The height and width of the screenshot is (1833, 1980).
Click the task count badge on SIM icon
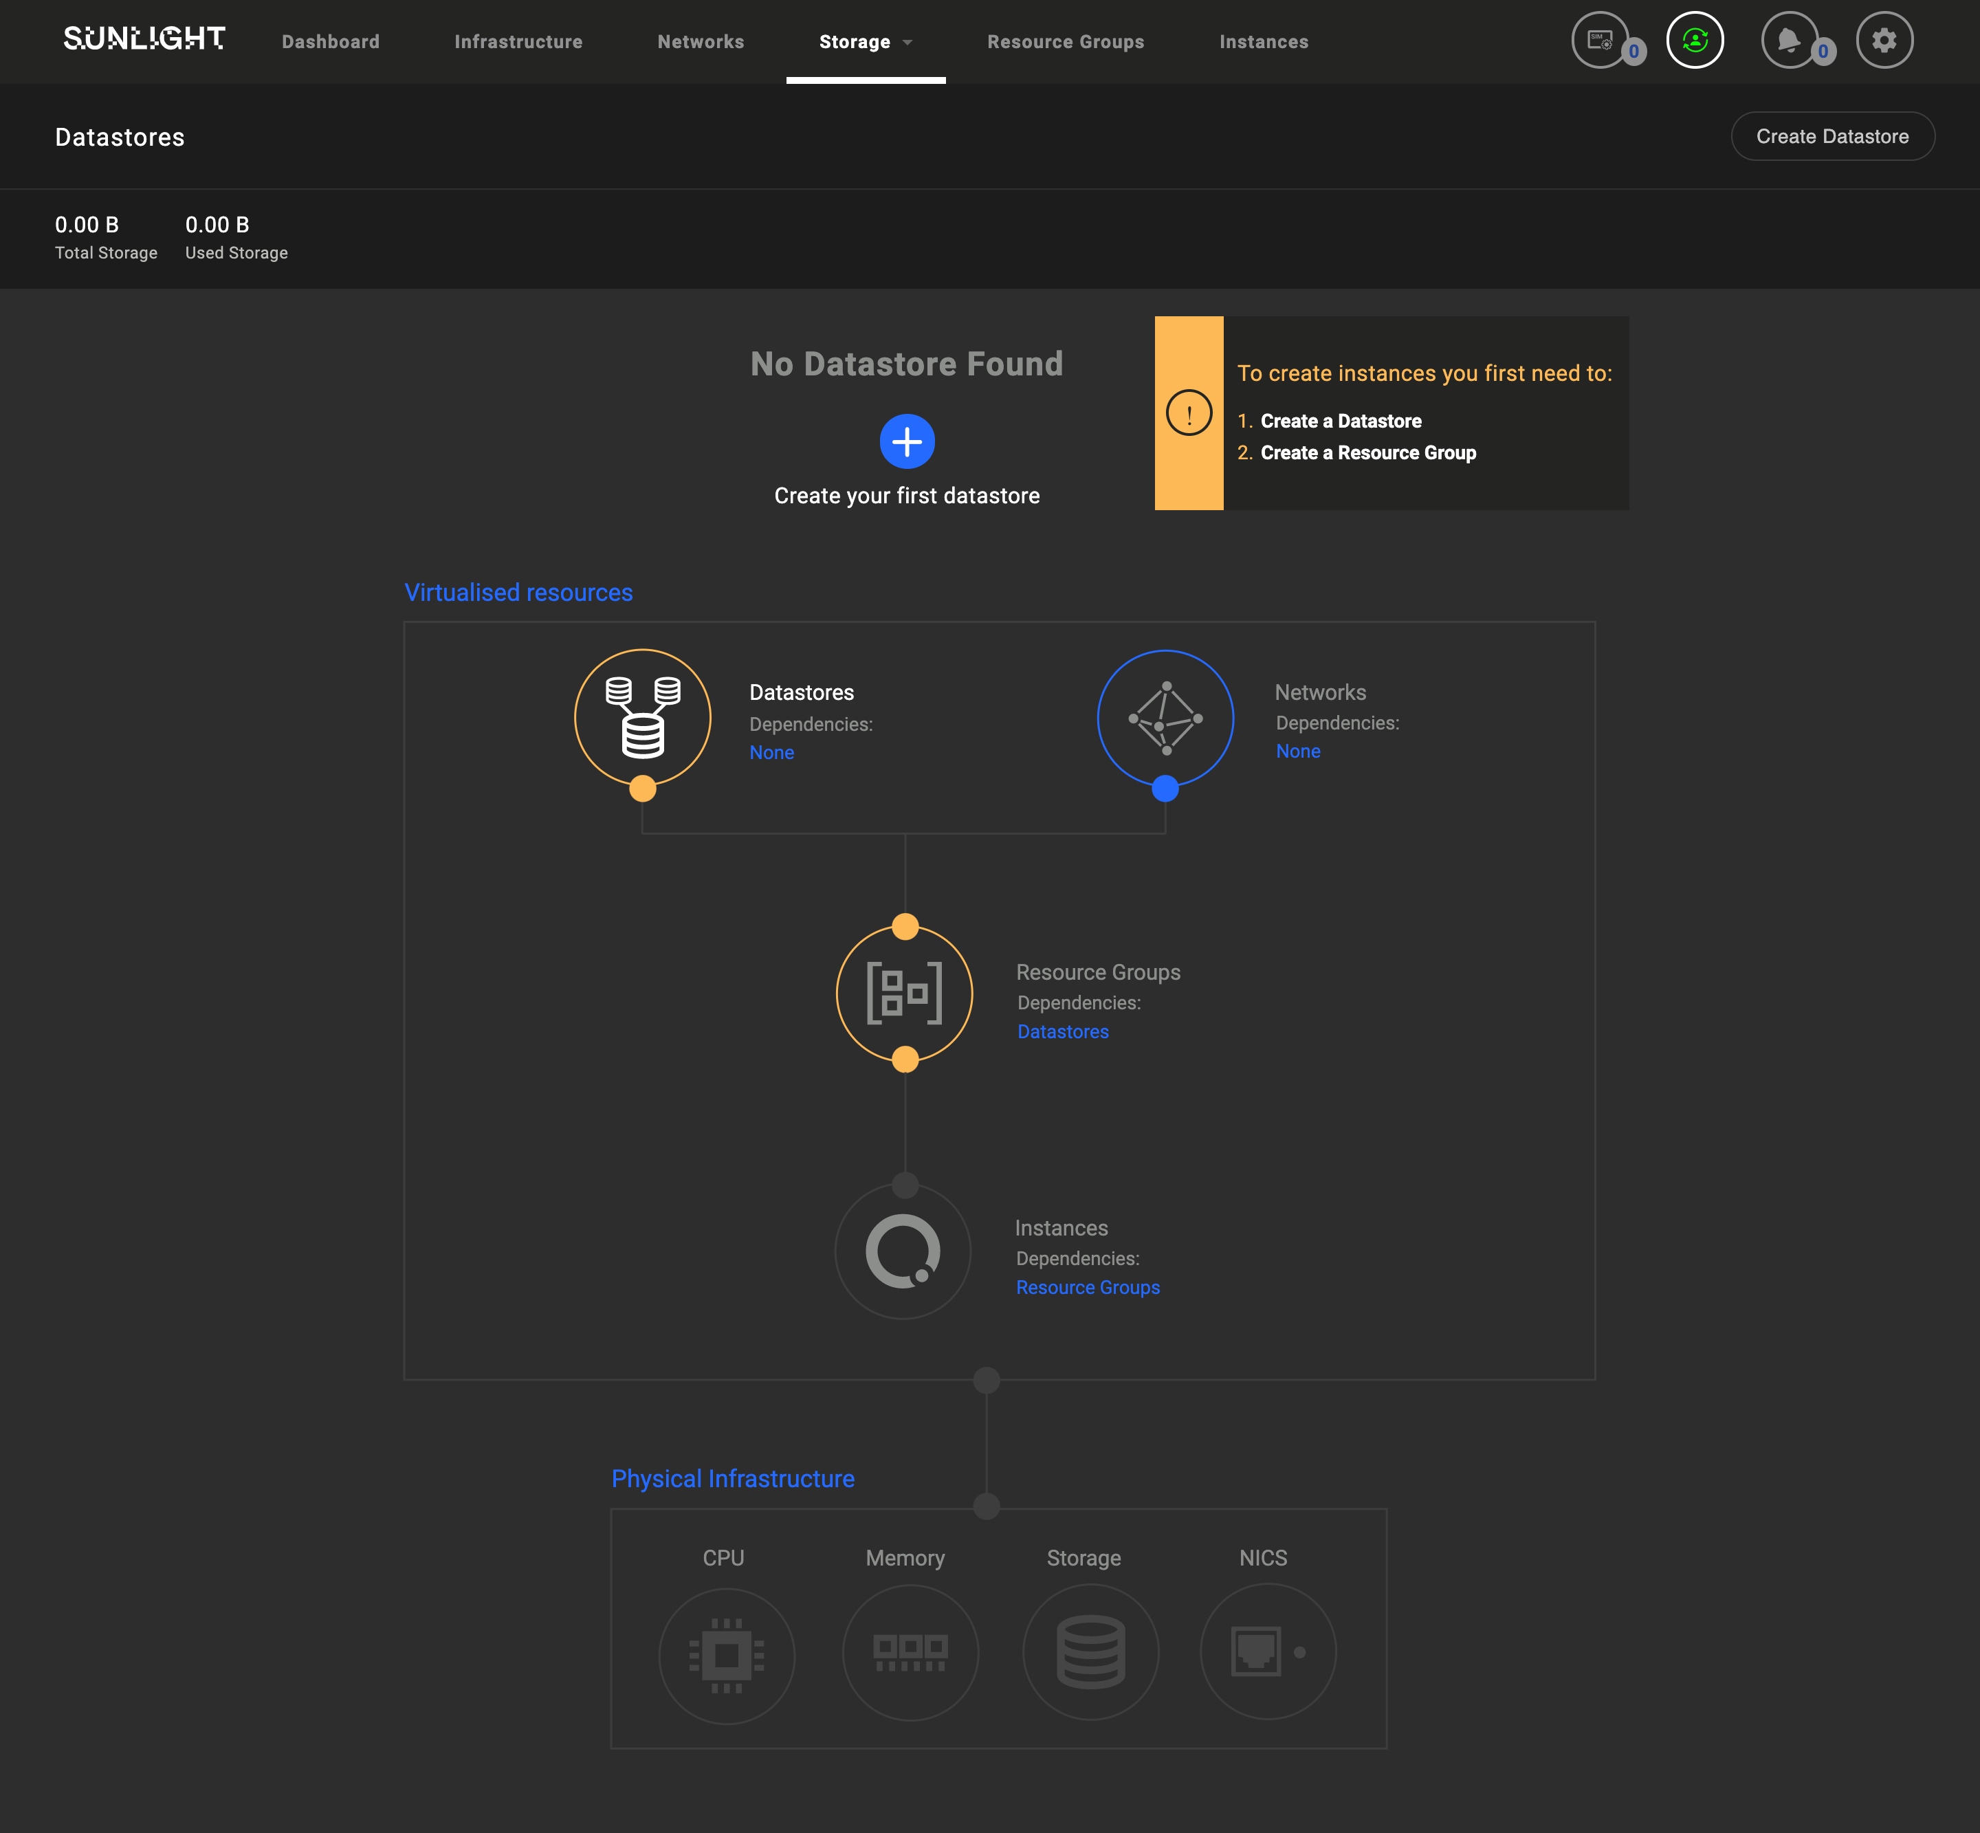tap(1633, 52)
